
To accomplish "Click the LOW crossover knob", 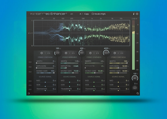I will 57,53.
